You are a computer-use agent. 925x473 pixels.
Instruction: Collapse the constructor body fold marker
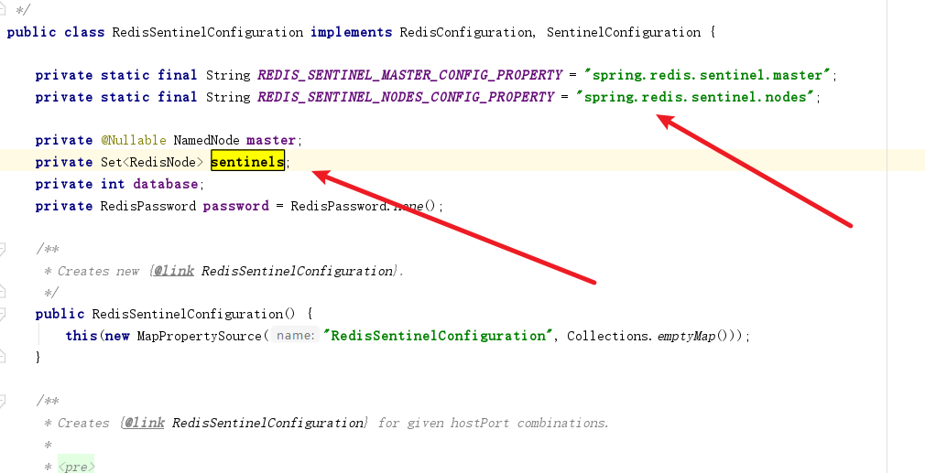(3, 314)
